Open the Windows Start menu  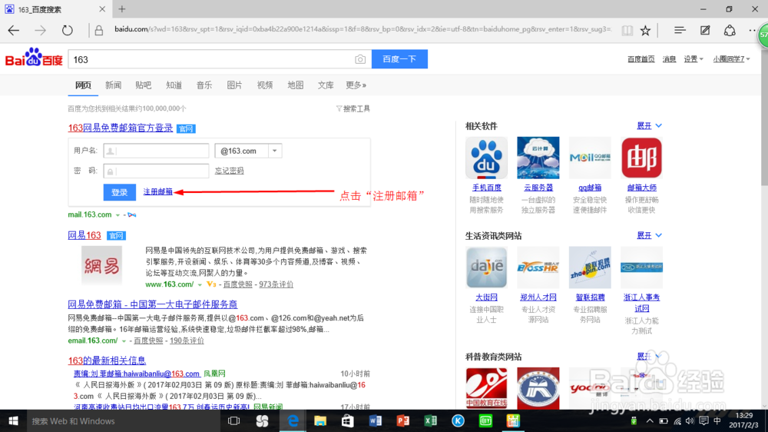[13, 420]
